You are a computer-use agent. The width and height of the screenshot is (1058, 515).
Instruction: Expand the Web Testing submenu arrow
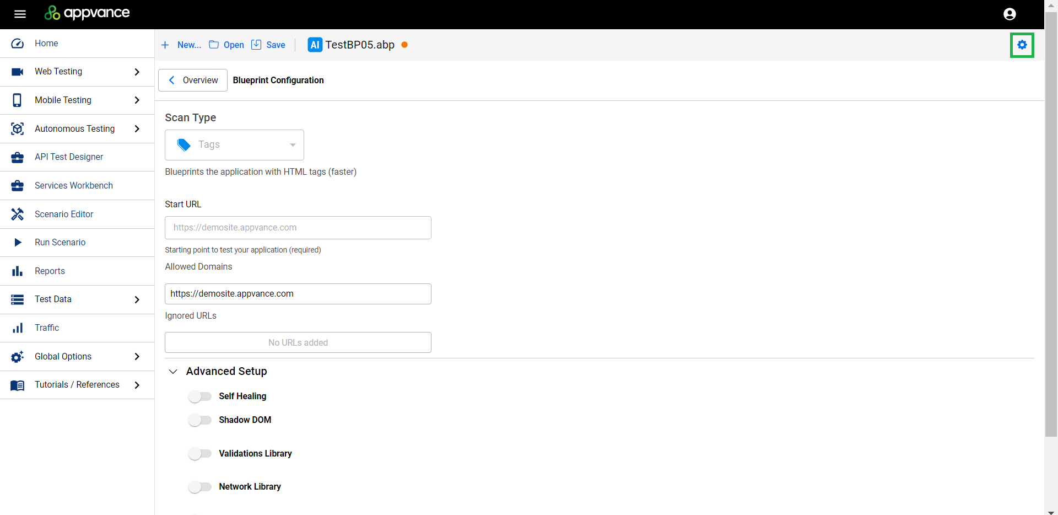coord(137,72)
